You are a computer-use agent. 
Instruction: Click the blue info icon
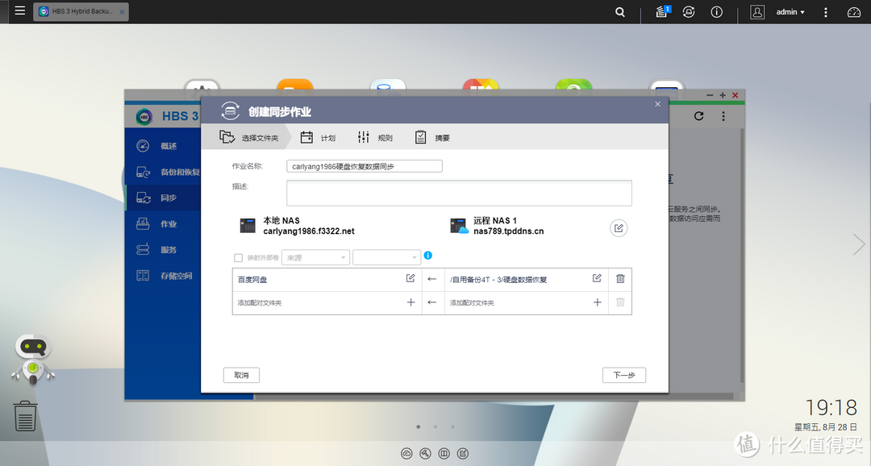pyautogui.click(x=427, y=256)
